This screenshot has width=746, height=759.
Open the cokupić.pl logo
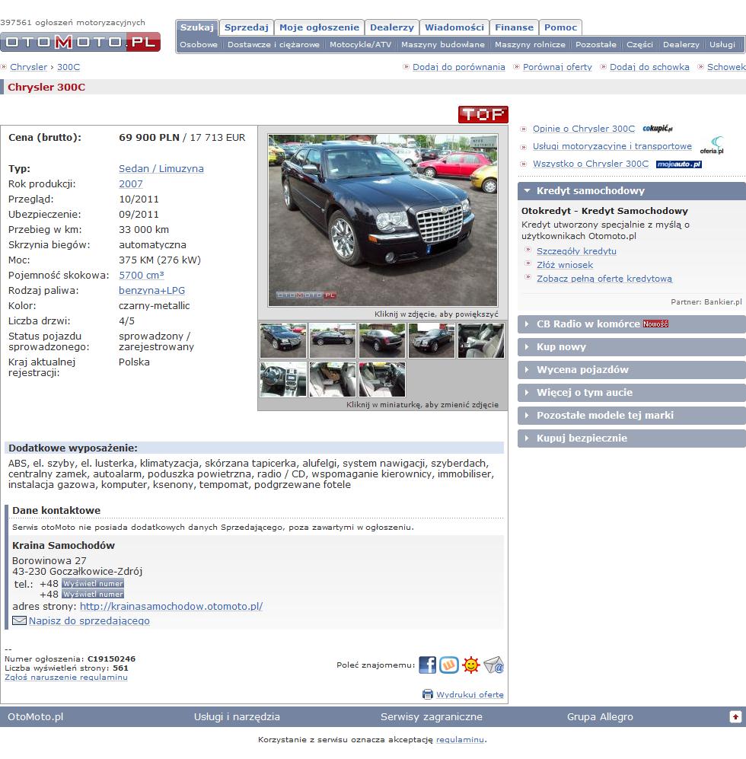[658, 129]
